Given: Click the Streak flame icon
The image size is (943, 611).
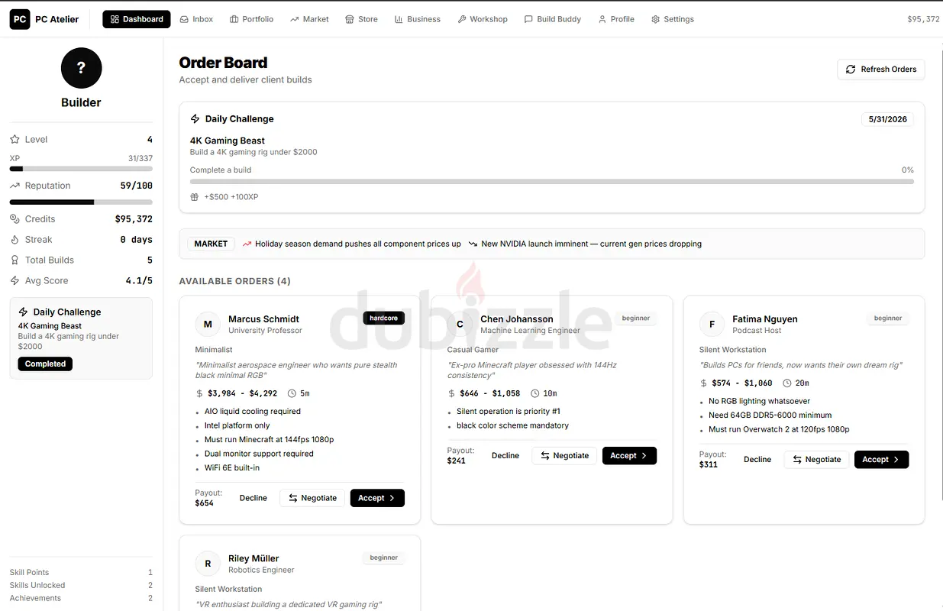Looking at the screenshot, I should [x=15, y=240].
